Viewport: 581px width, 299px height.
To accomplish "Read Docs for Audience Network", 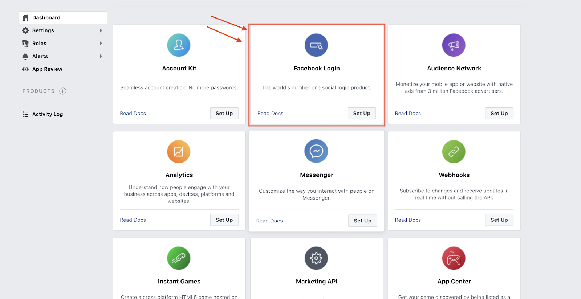I will pos(408,113).
